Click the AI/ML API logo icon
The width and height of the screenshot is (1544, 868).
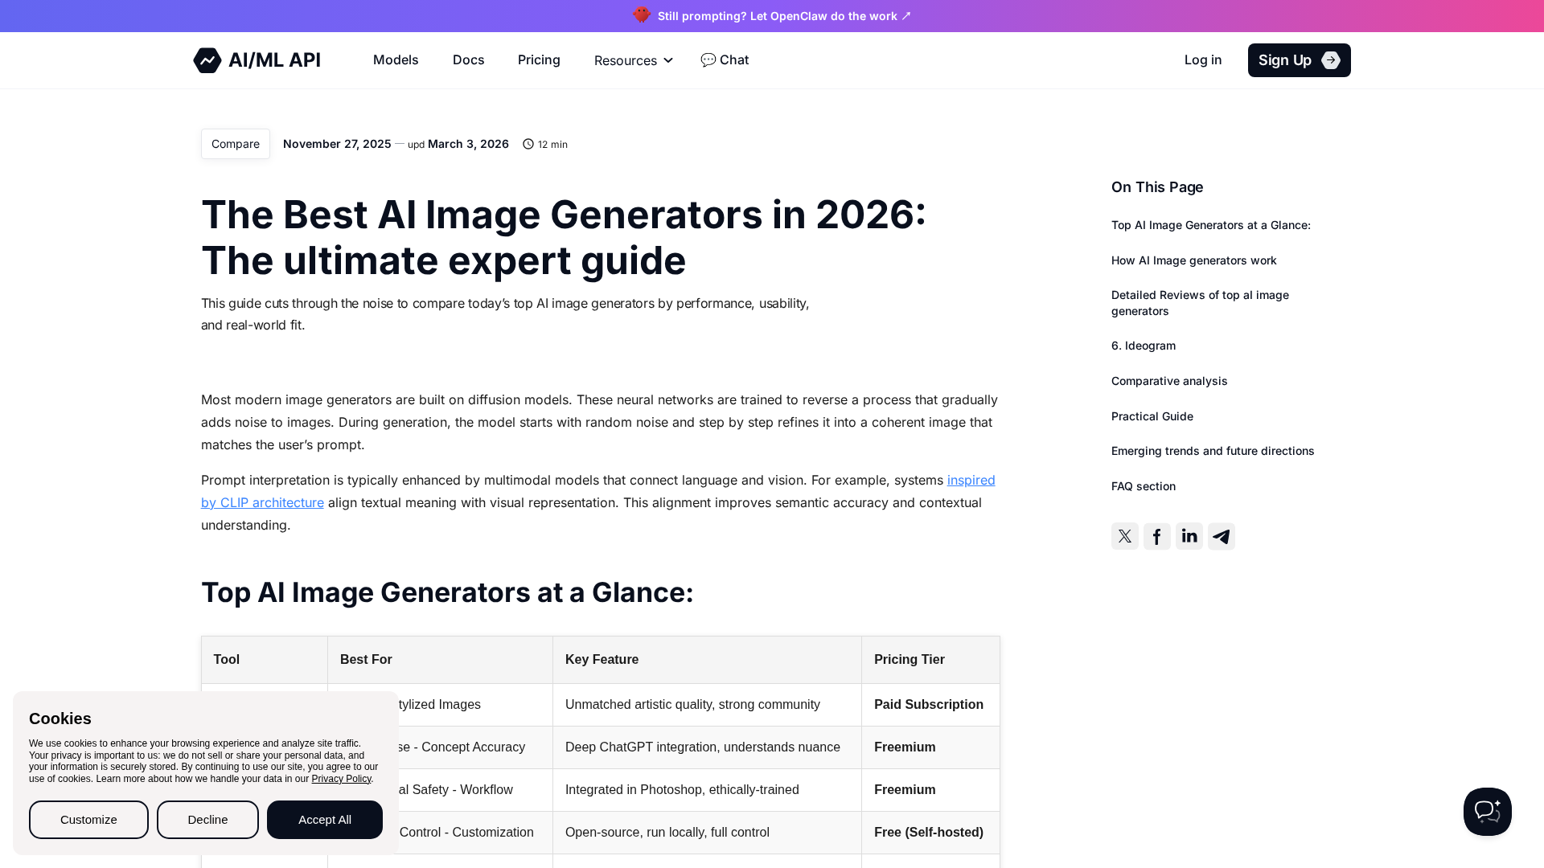tap(207, 60)
